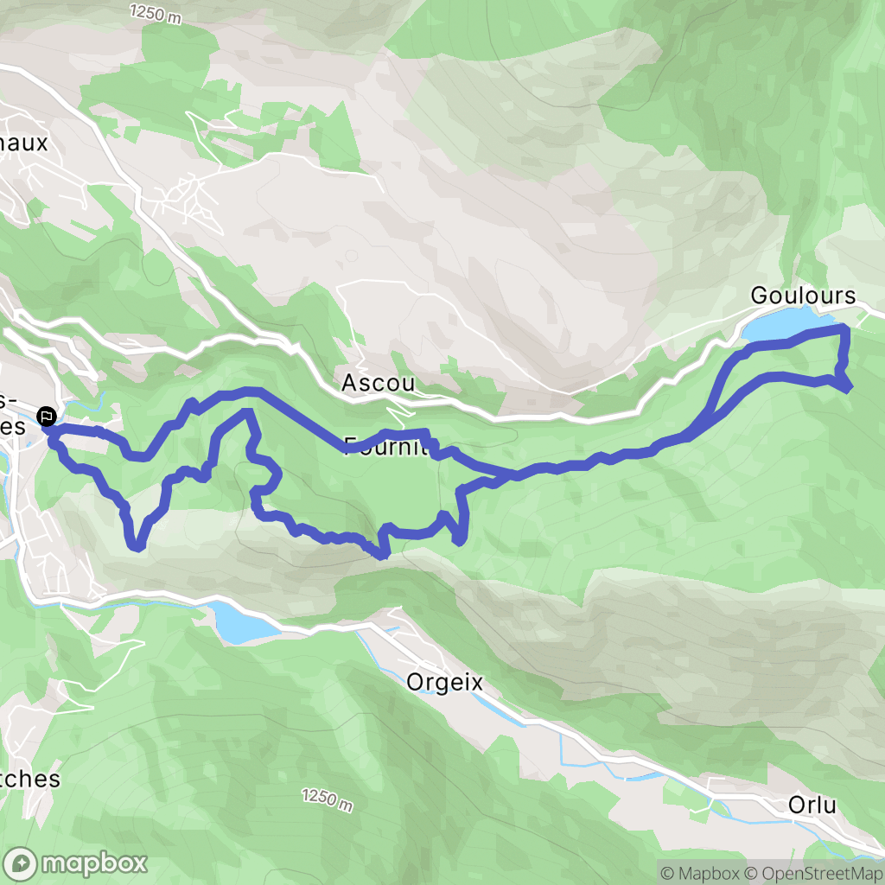Click the upper 1250 m contour label

pos(156,14)
